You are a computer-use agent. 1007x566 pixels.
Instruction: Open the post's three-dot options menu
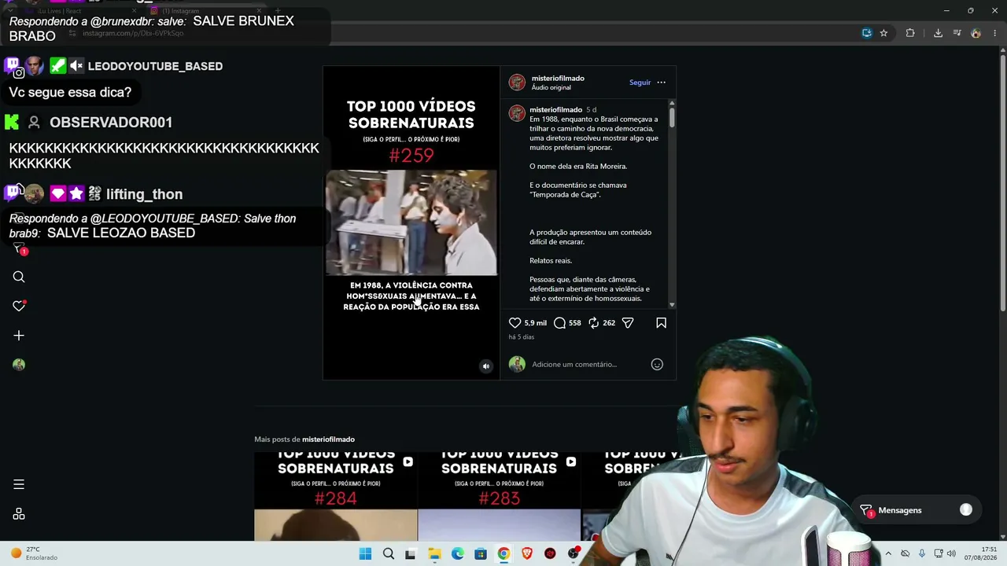point(661,83)
